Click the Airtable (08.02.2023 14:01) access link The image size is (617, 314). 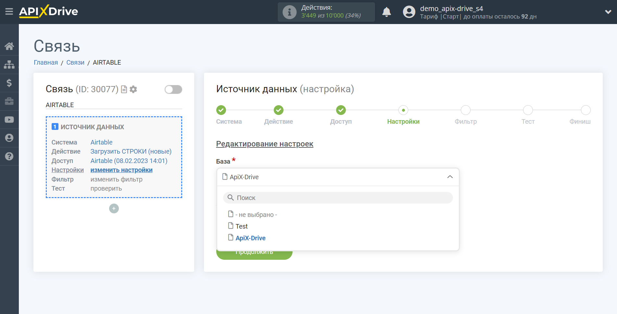tap(129, 161)
